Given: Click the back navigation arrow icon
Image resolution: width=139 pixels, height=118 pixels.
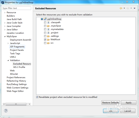Looking at the screenshot, I should point(121,8).
